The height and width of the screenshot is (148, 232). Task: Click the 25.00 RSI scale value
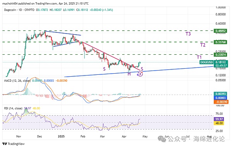(x=219, y=131)
